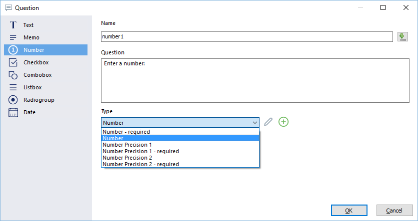Select the Radiogroup question type icon
The width and height of the screenshot is (418, 221).
[13, 100]
